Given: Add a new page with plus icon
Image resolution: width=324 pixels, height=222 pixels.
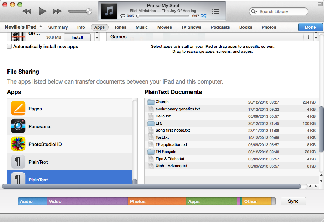Looking at the screenshot, I should pos(309,37).
